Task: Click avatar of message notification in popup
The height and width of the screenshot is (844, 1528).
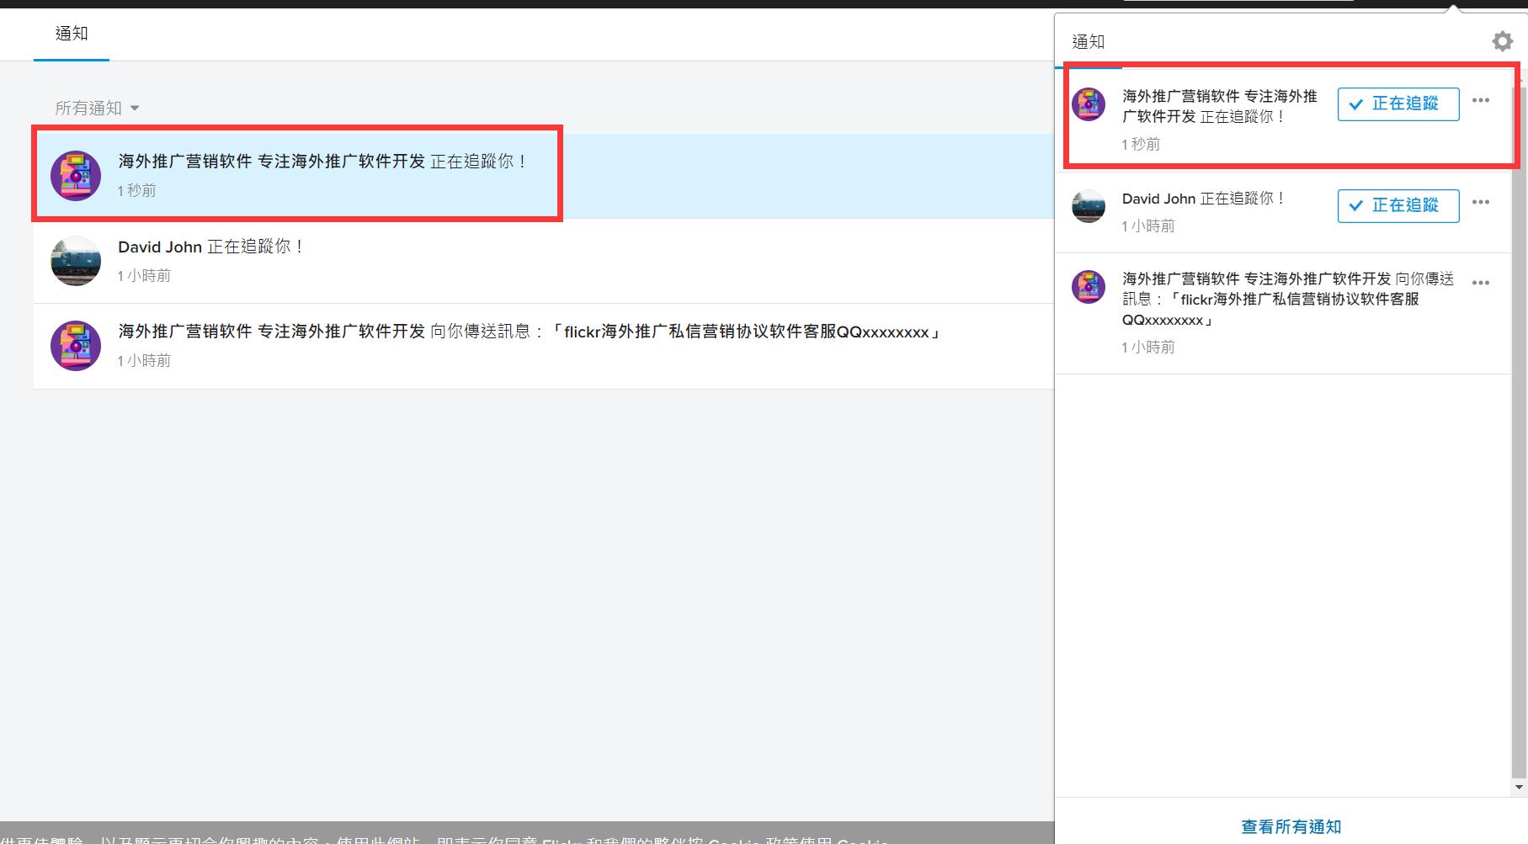Action: [1088, 287]
